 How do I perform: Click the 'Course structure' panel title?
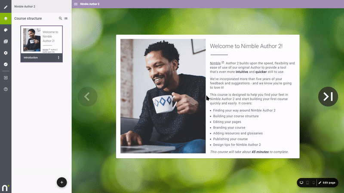[28, 18]
